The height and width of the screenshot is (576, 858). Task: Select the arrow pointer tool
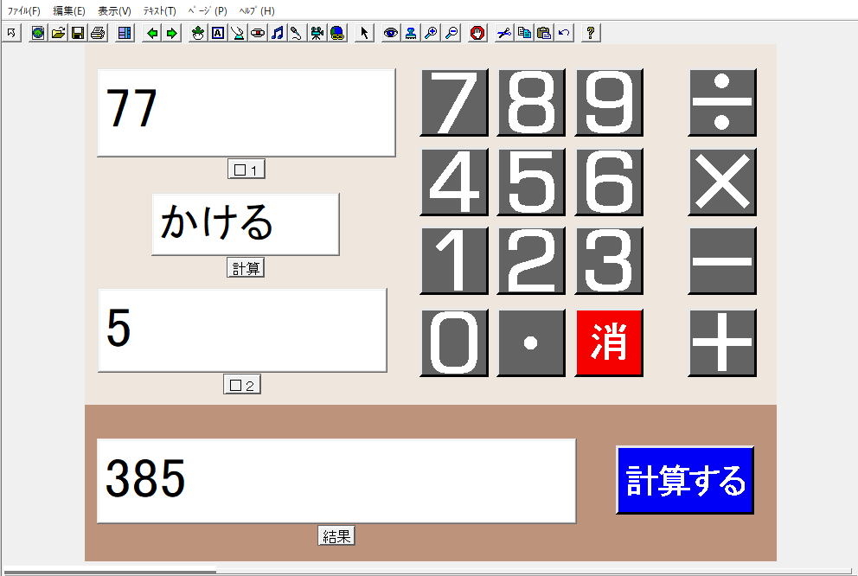(364, 33)
